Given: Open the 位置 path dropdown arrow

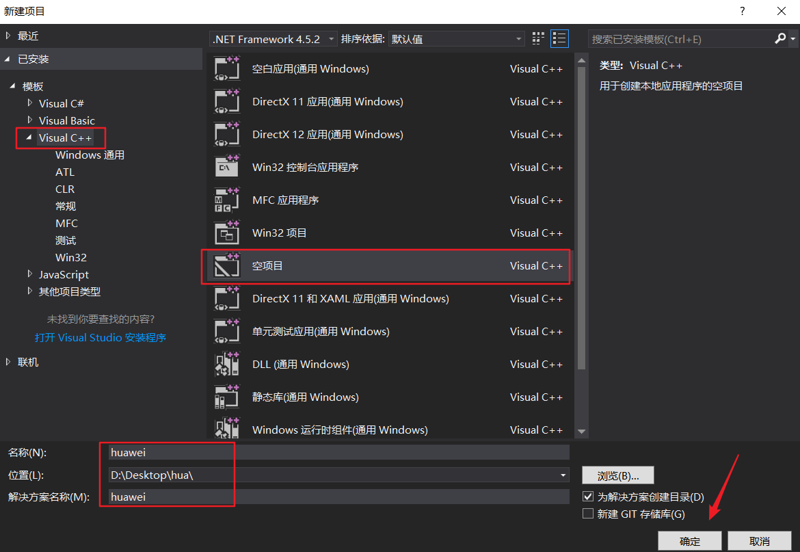Looking at the screenshot, I should (563, 475).
